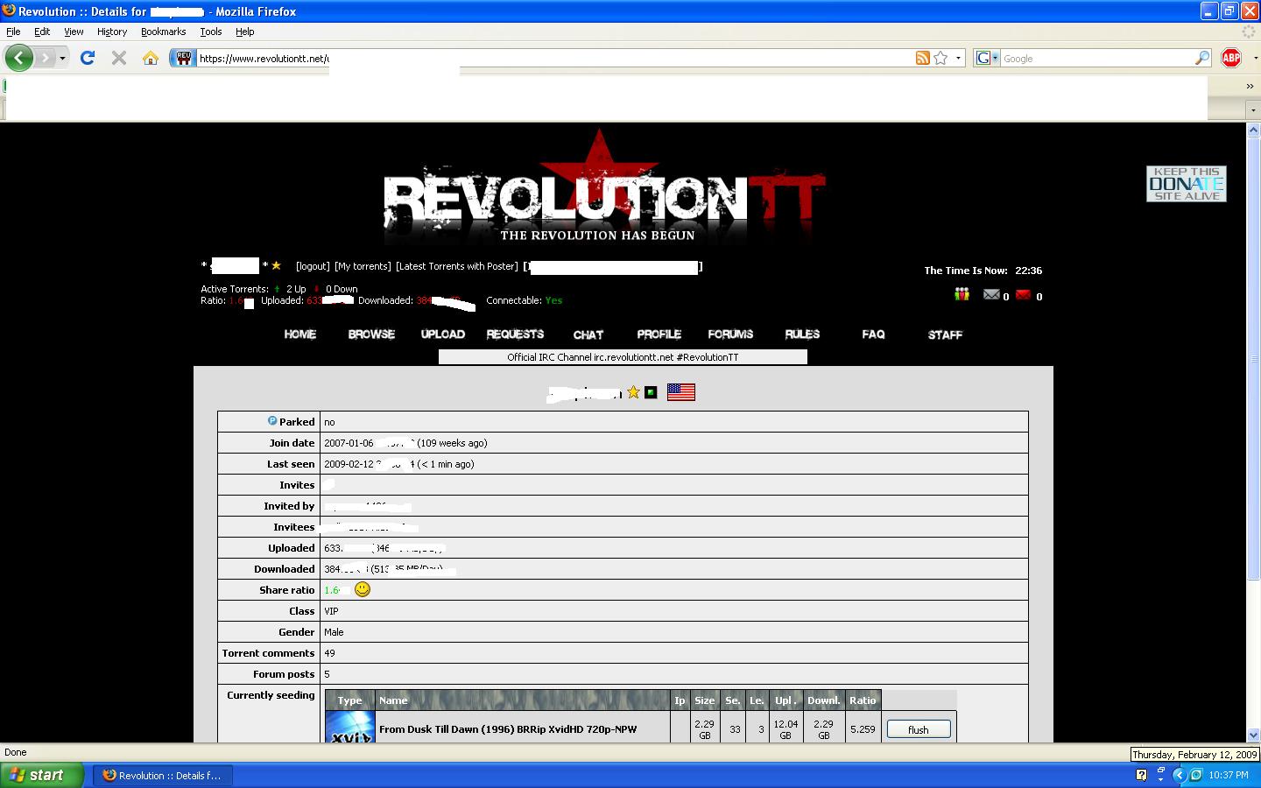This screenshot has height=788, width=1261.
Task: Click the 10:37 PM taskbar clock
Action: click(1229, 775)
